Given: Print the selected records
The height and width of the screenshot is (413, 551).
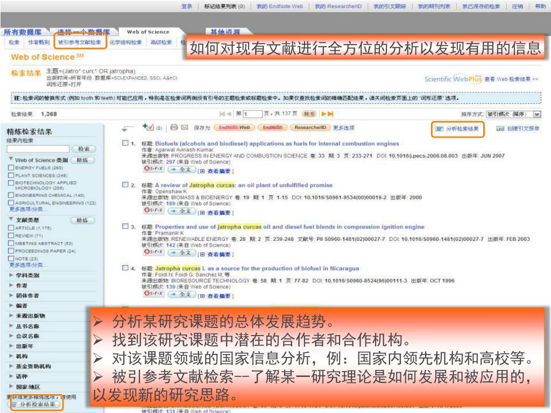Looking at the screenshot, I should [x=174, y=127].
